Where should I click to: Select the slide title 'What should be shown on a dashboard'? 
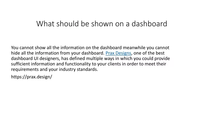(102, 24)
